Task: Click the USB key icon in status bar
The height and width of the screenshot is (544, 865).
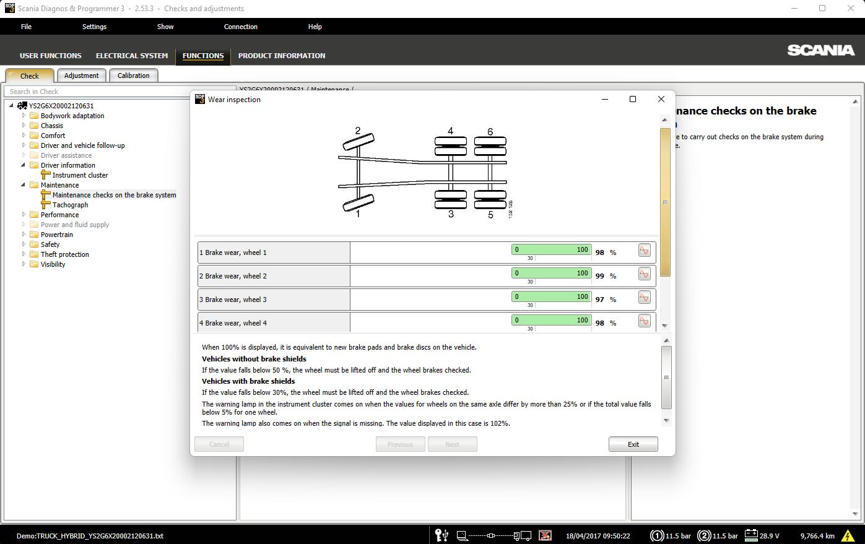Action: click(x=441, y=535)
